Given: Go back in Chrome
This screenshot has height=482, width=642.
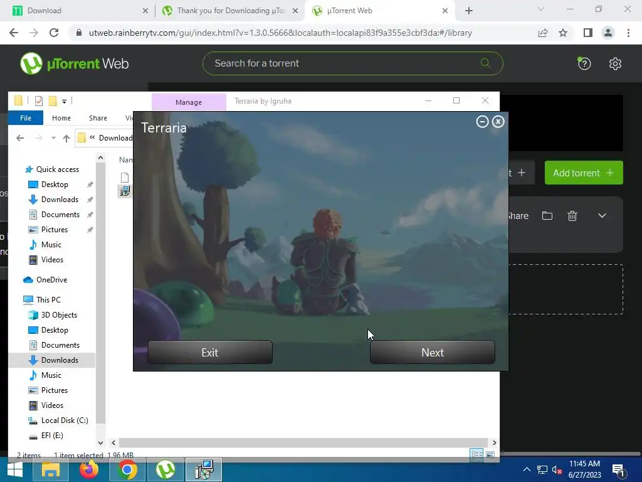Looking at the screenshot, I should click(x=14, y=33).
